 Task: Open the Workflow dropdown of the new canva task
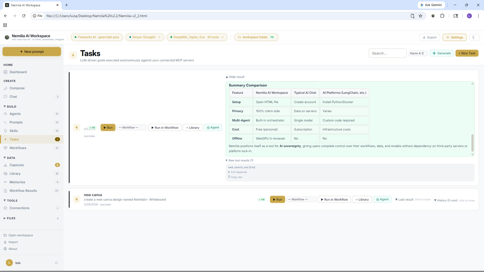[x=301, y=199]
